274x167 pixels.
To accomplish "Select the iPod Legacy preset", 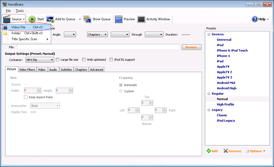I will tap(226, 121).
